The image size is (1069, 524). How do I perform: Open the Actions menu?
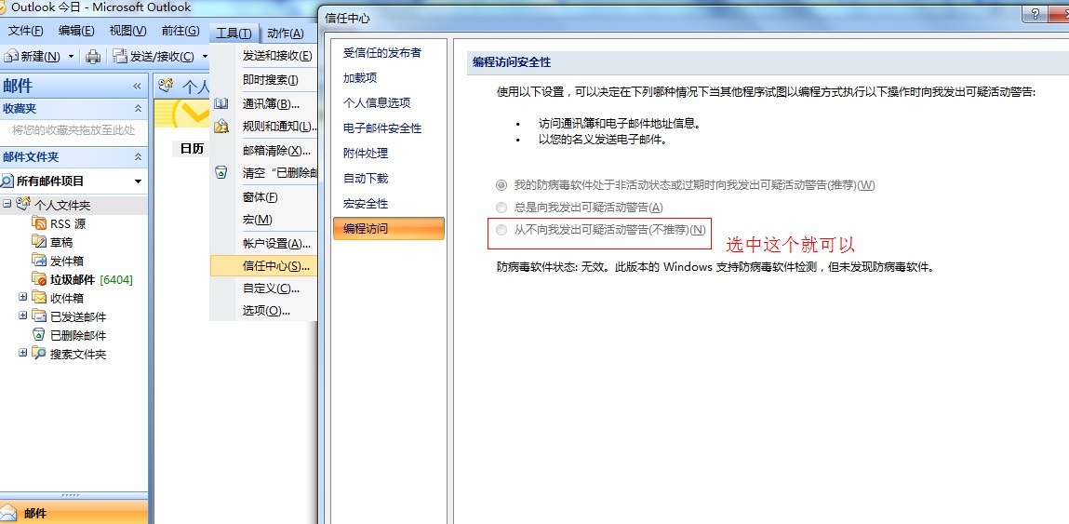tap(285, 33)
